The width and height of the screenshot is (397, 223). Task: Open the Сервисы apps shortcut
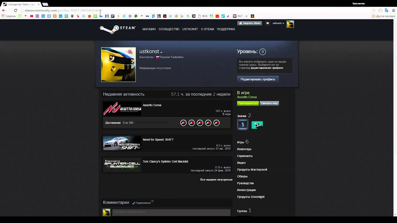[9, 16]
